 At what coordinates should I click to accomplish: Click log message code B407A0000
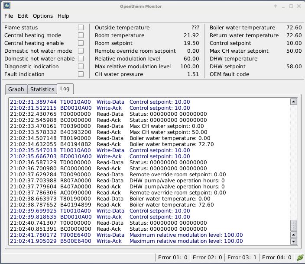[76, 187]
